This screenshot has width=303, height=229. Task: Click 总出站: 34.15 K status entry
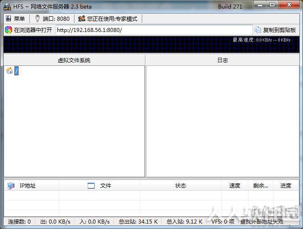(x=138, y=221)
